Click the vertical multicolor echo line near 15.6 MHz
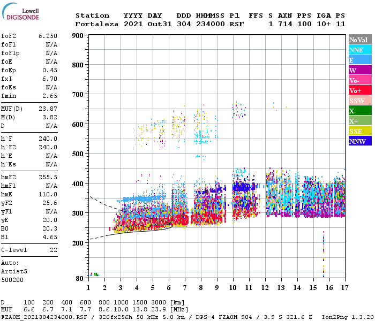This screenshot has height=321, width=375. [x=324, y=254]
